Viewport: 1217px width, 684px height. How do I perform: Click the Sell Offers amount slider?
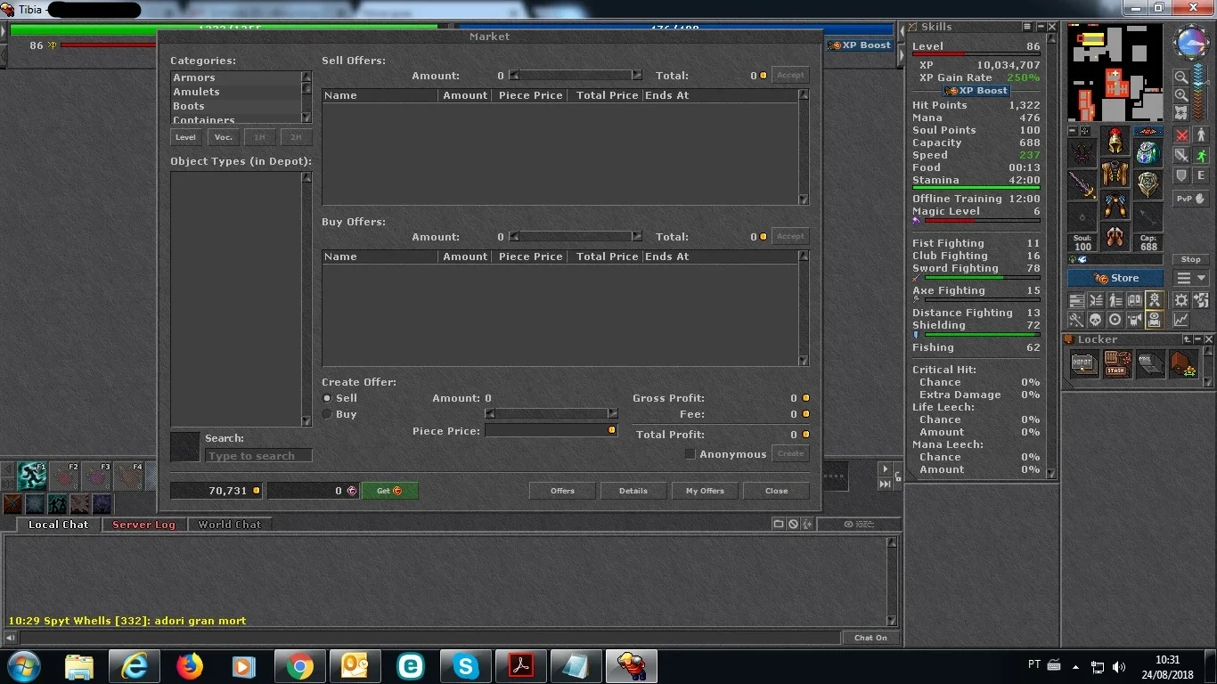[576, 76]
